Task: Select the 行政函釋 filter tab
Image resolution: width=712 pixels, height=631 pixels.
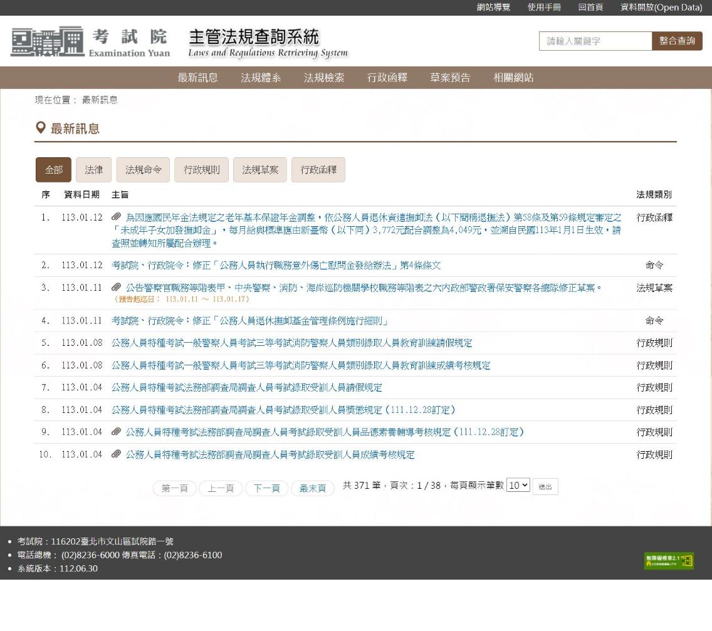Action: pos(318,170)
